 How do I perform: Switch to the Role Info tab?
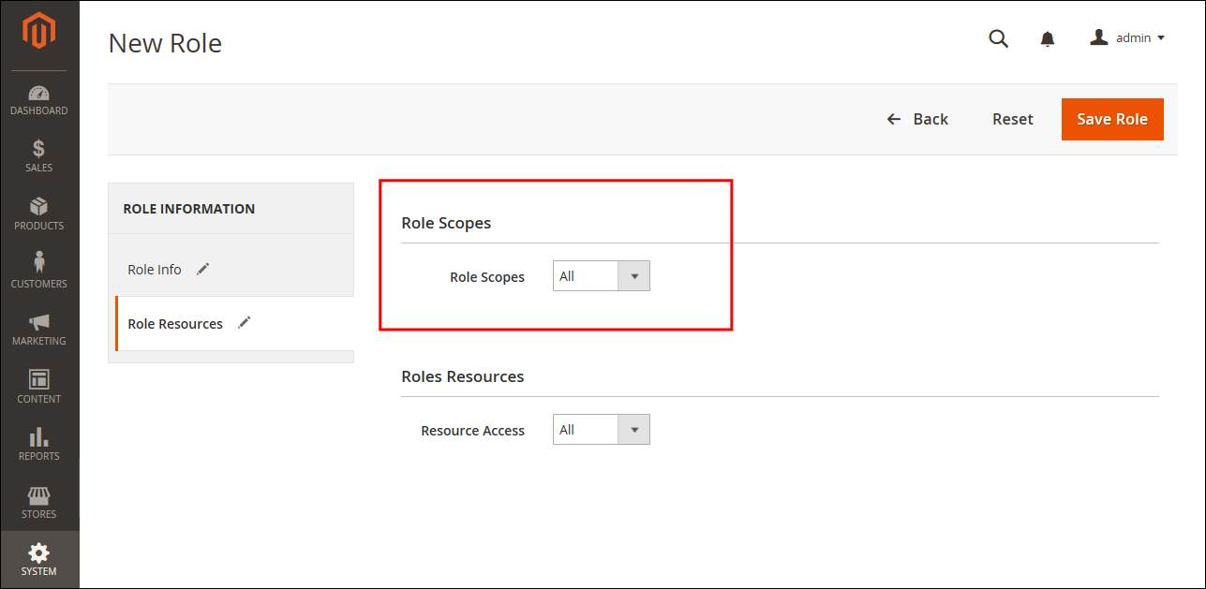pyautogui.click(x=154, y=269)
